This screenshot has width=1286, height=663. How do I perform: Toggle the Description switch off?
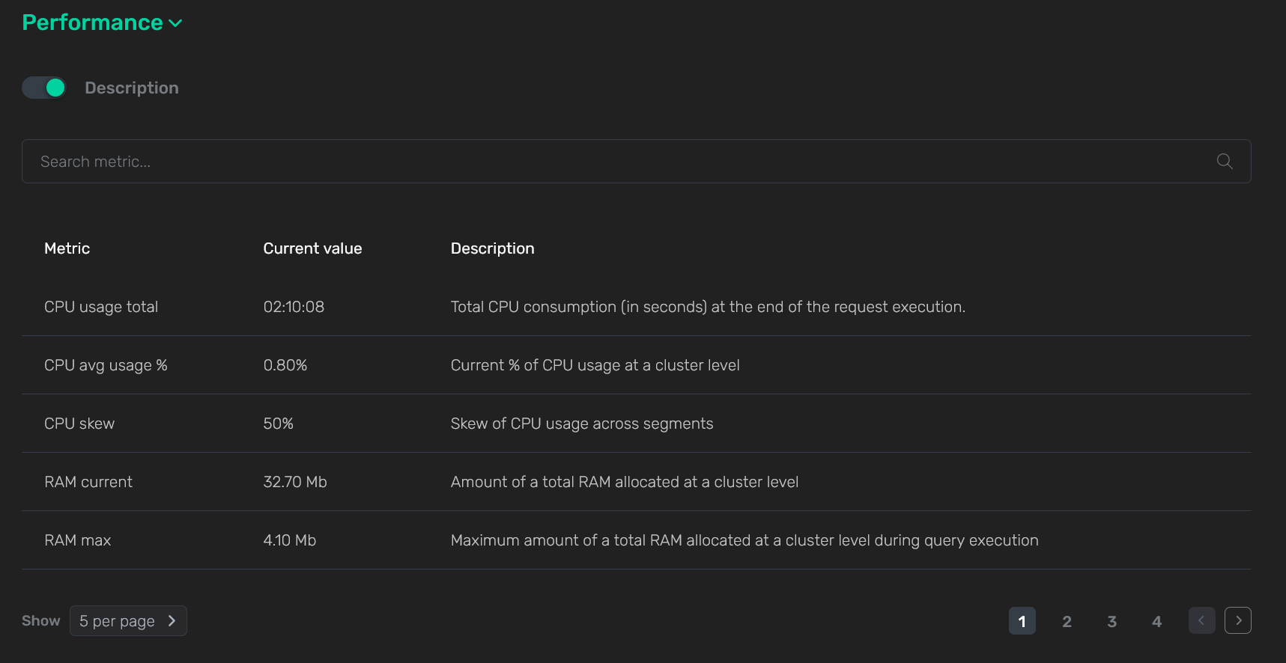click(44, 88)
